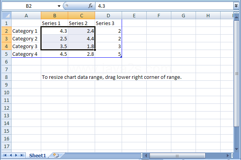Click cell D4 containing 3
The height and width of the screenshot is (160, 241).
(108, 46)
